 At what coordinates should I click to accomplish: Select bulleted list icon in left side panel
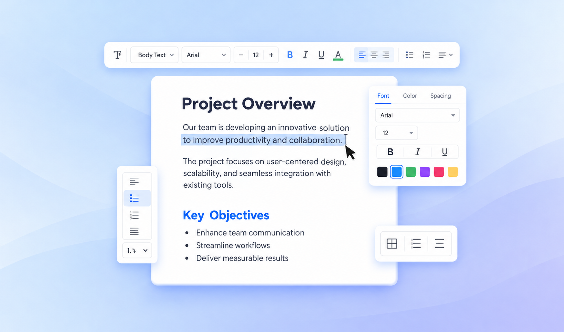(137, 198)
